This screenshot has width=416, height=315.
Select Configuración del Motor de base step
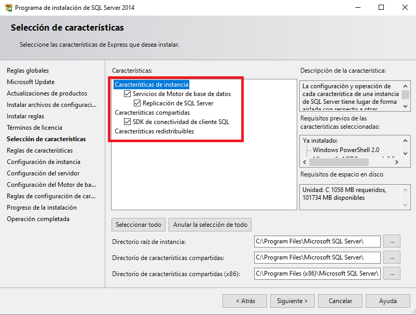tap(51, 185)
